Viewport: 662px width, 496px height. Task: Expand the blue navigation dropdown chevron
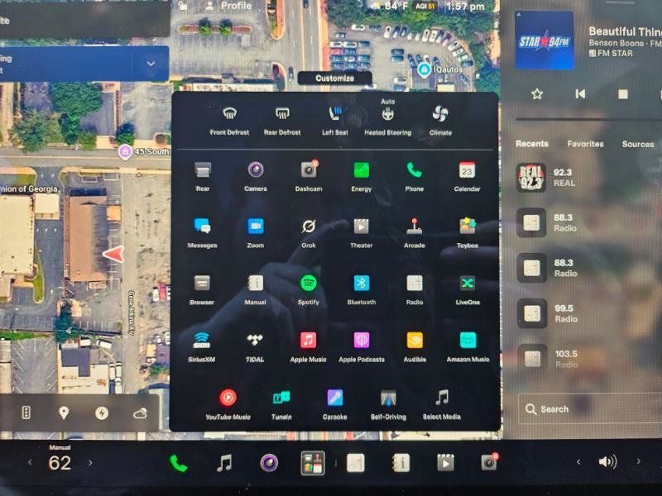tap(151, 64)
